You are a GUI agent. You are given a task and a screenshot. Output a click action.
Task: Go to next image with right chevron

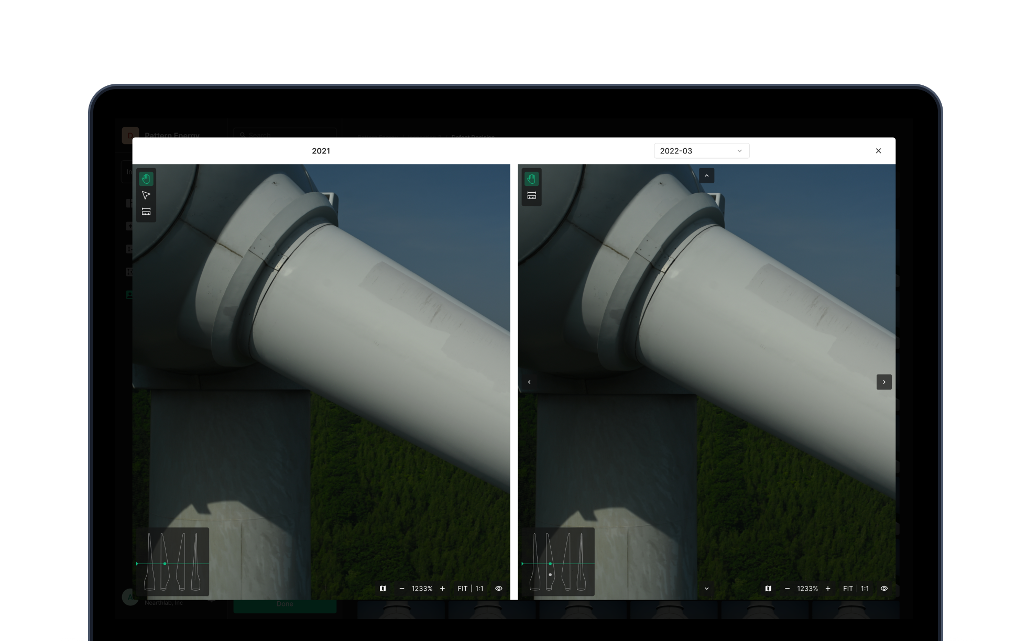pyautogui.click(x=884, y=382)
